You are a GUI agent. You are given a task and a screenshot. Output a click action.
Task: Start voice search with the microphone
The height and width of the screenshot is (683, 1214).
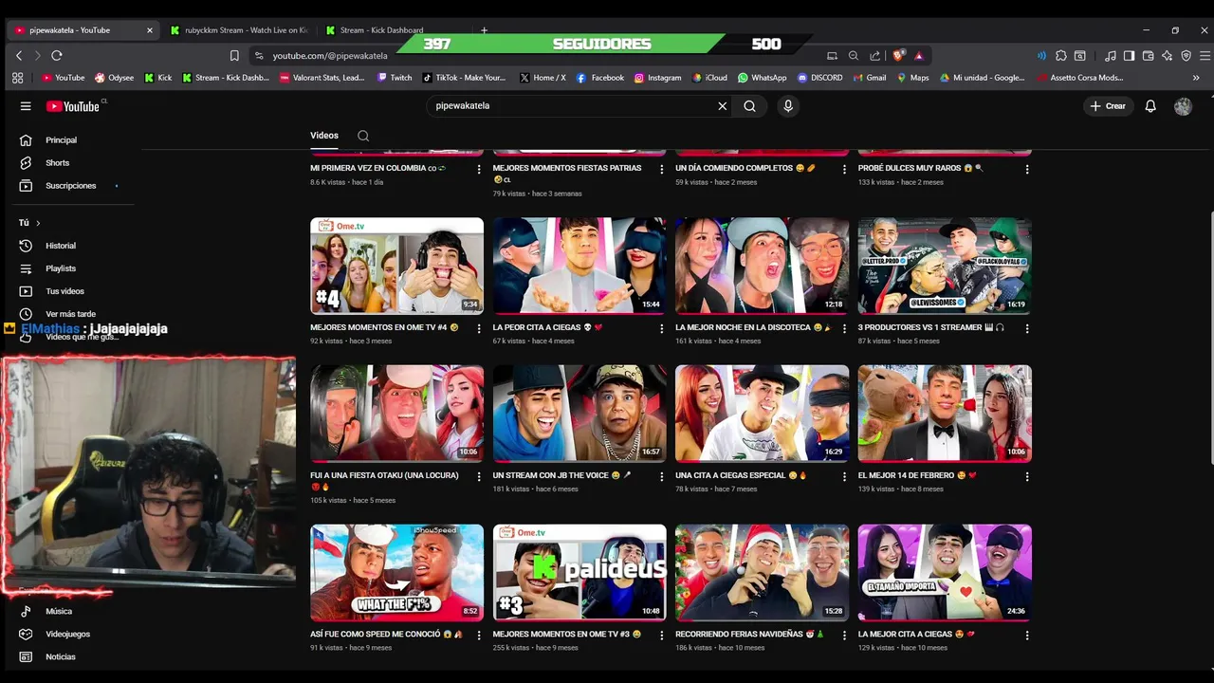point(787,106)
